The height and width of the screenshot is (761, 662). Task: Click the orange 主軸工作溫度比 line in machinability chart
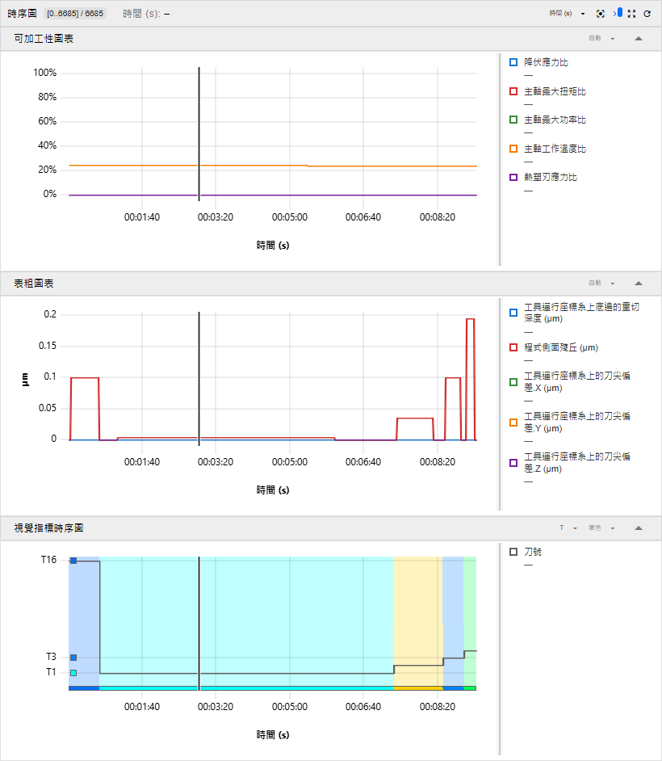pyautogui.click(x=273, y=166)
